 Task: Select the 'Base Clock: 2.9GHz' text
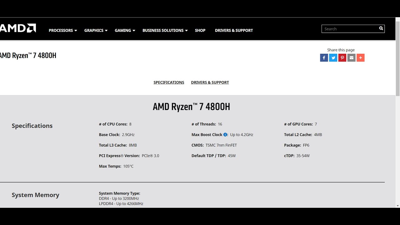(x=117, y=135)
